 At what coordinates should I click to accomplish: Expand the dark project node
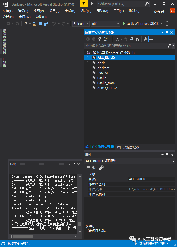tap(87, 63)
